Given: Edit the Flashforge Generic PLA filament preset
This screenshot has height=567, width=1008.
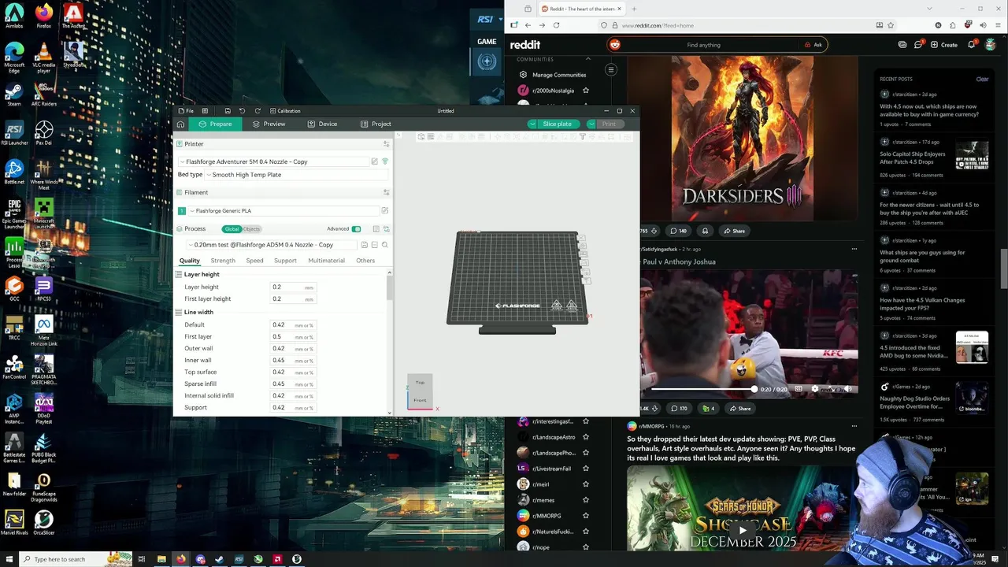Looking at the screenshot, I should (384, 210).
